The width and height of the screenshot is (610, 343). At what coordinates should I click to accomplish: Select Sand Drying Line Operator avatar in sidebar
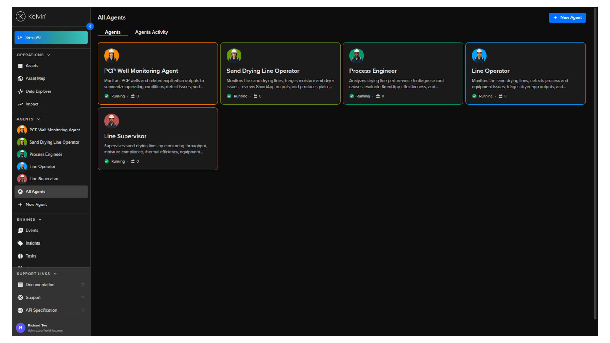(22, 142)
